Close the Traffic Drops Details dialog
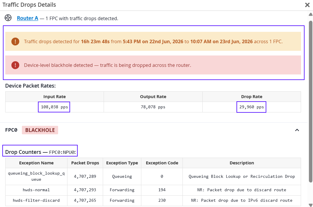Screen dimensions: 313x207 [x=307, y=5]
